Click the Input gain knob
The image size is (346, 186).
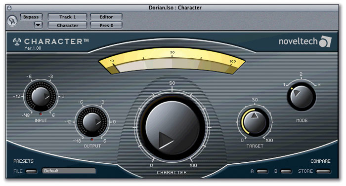(41, 97)
